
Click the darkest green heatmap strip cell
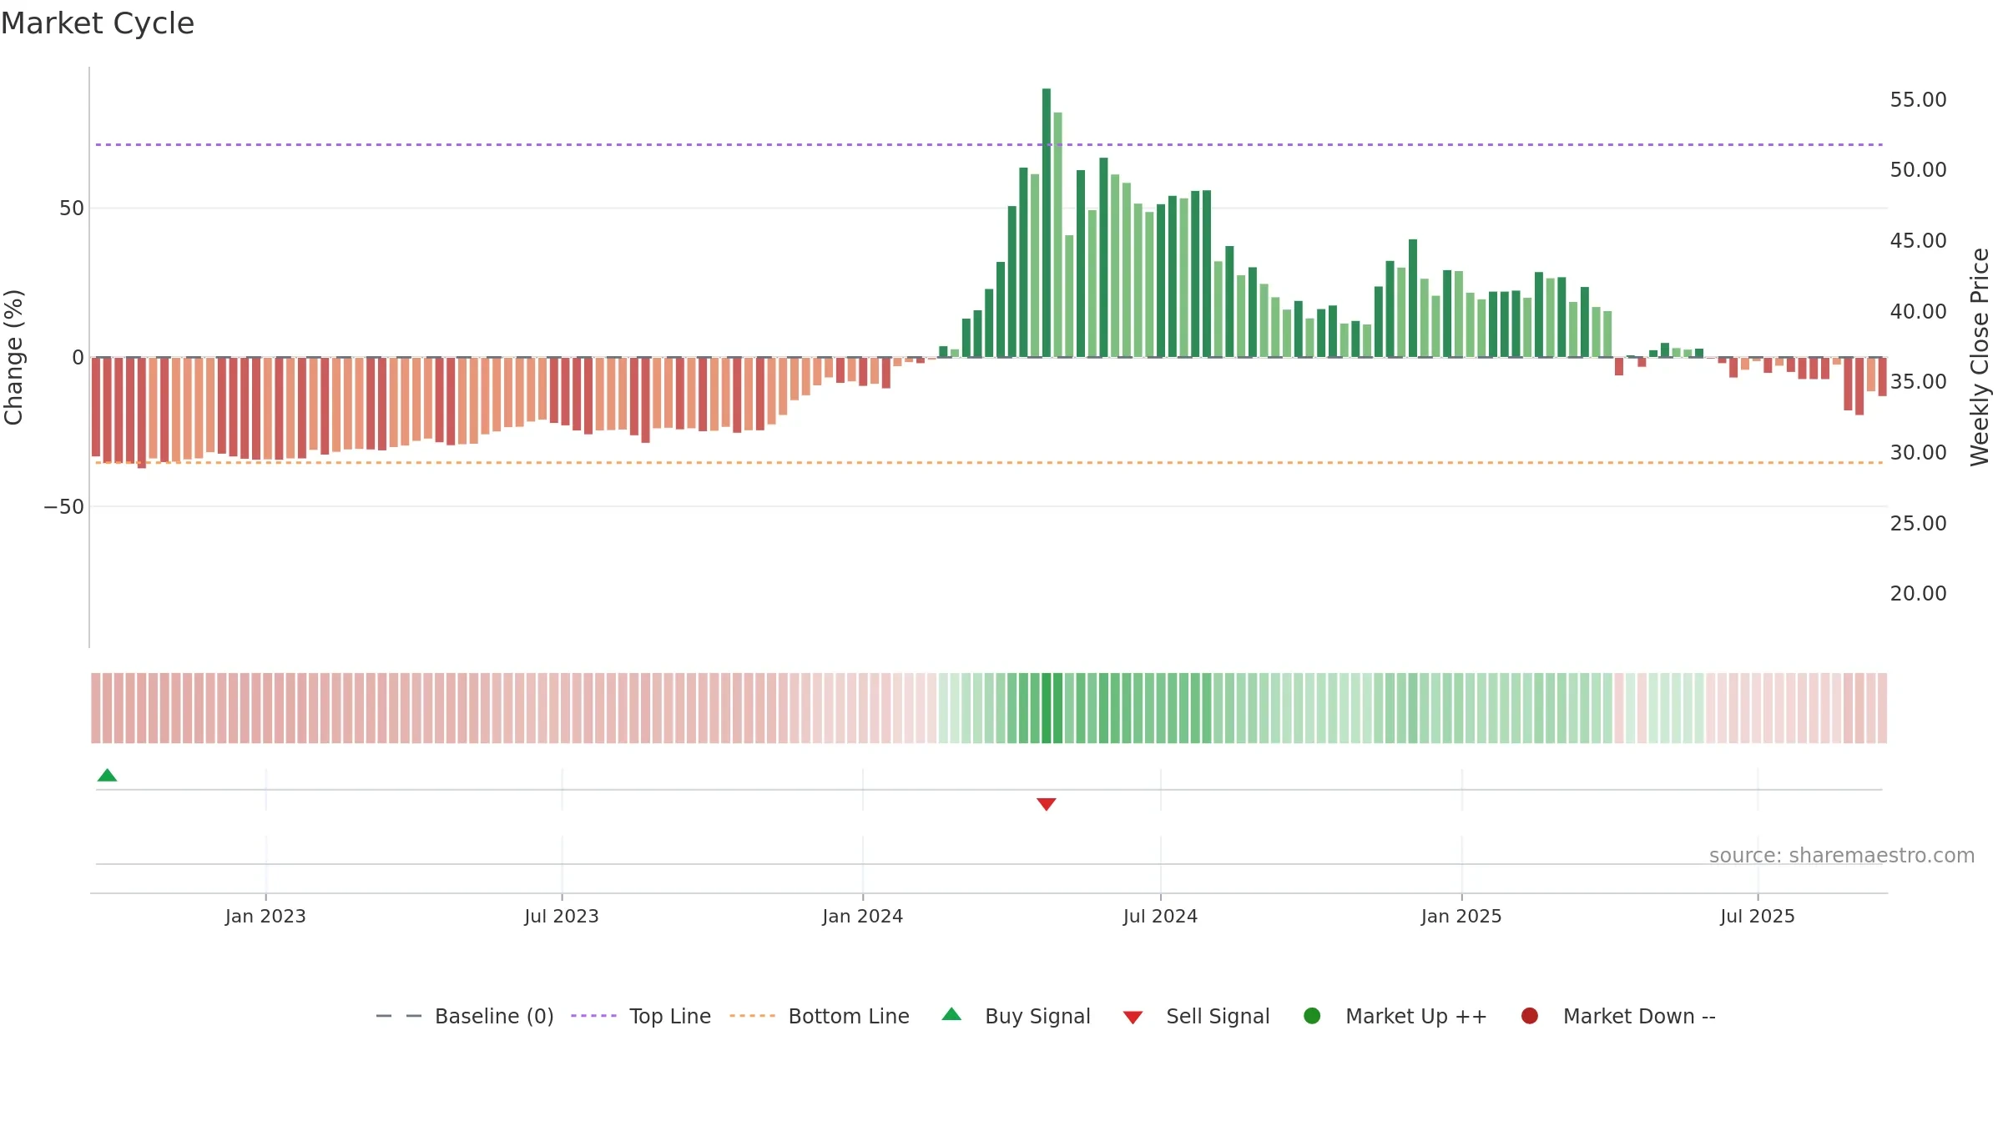click(x=1047, y=708)
